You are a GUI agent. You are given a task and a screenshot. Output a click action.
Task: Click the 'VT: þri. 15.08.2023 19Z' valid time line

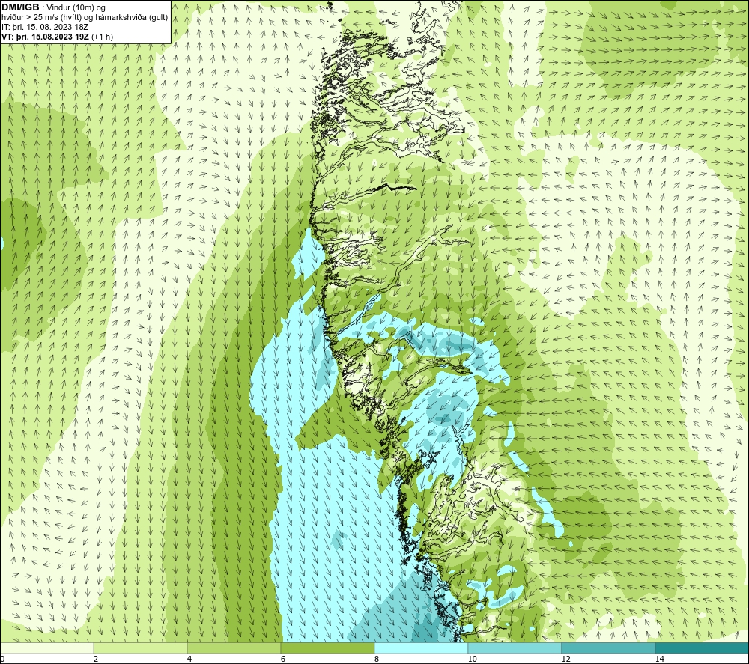pyautogui.click(x=46, y=37)
